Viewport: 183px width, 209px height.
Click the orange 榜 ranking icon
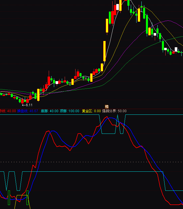[107, 107]
